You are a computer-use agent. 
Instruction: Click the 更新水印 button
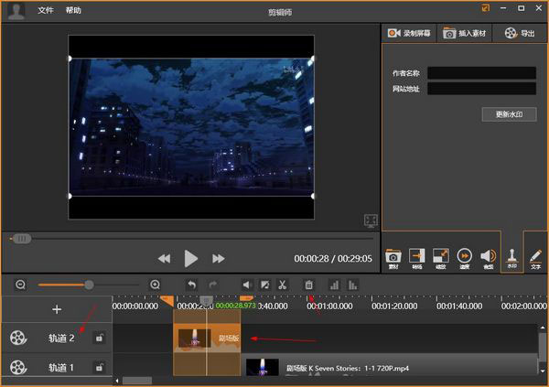point(508,114)
